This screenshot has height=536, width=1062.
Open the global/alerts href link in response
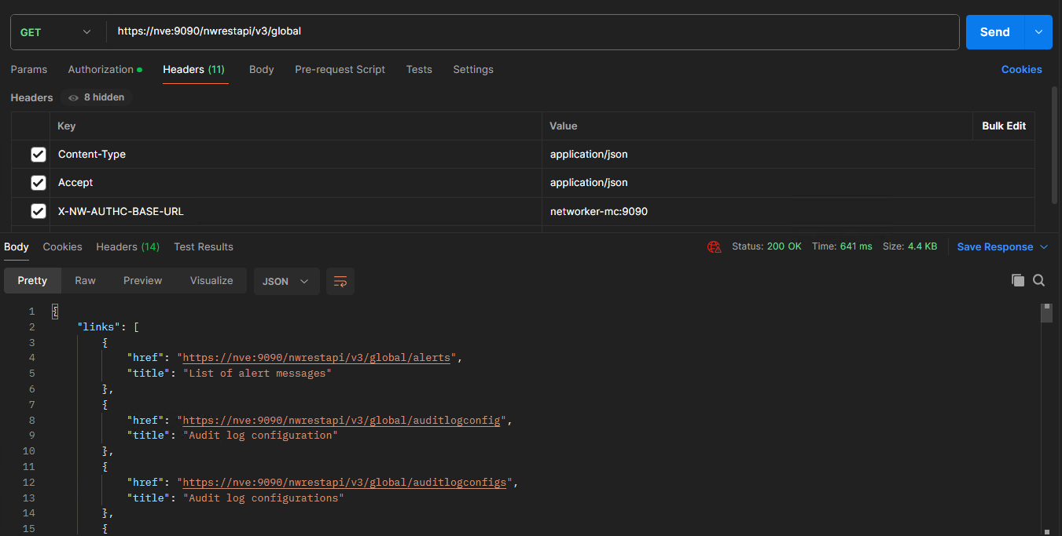click(x=317, y=358)
